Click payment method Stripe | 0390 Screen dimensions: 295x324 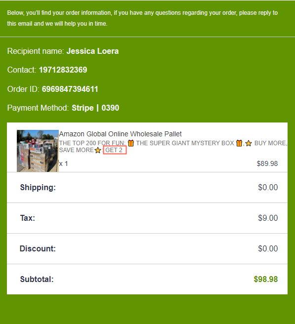[x=95, y=108]
